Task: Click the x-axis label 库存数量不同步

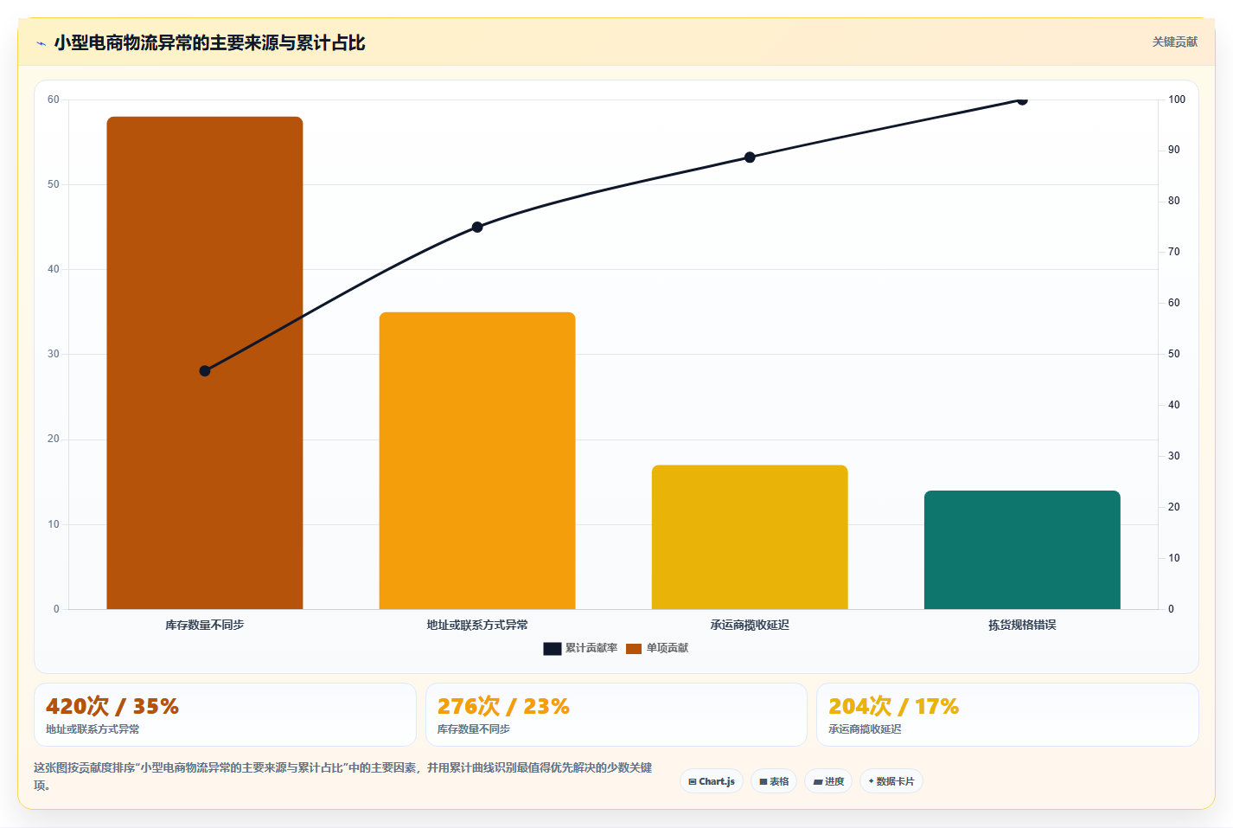Action: click(x=205, y=625)
